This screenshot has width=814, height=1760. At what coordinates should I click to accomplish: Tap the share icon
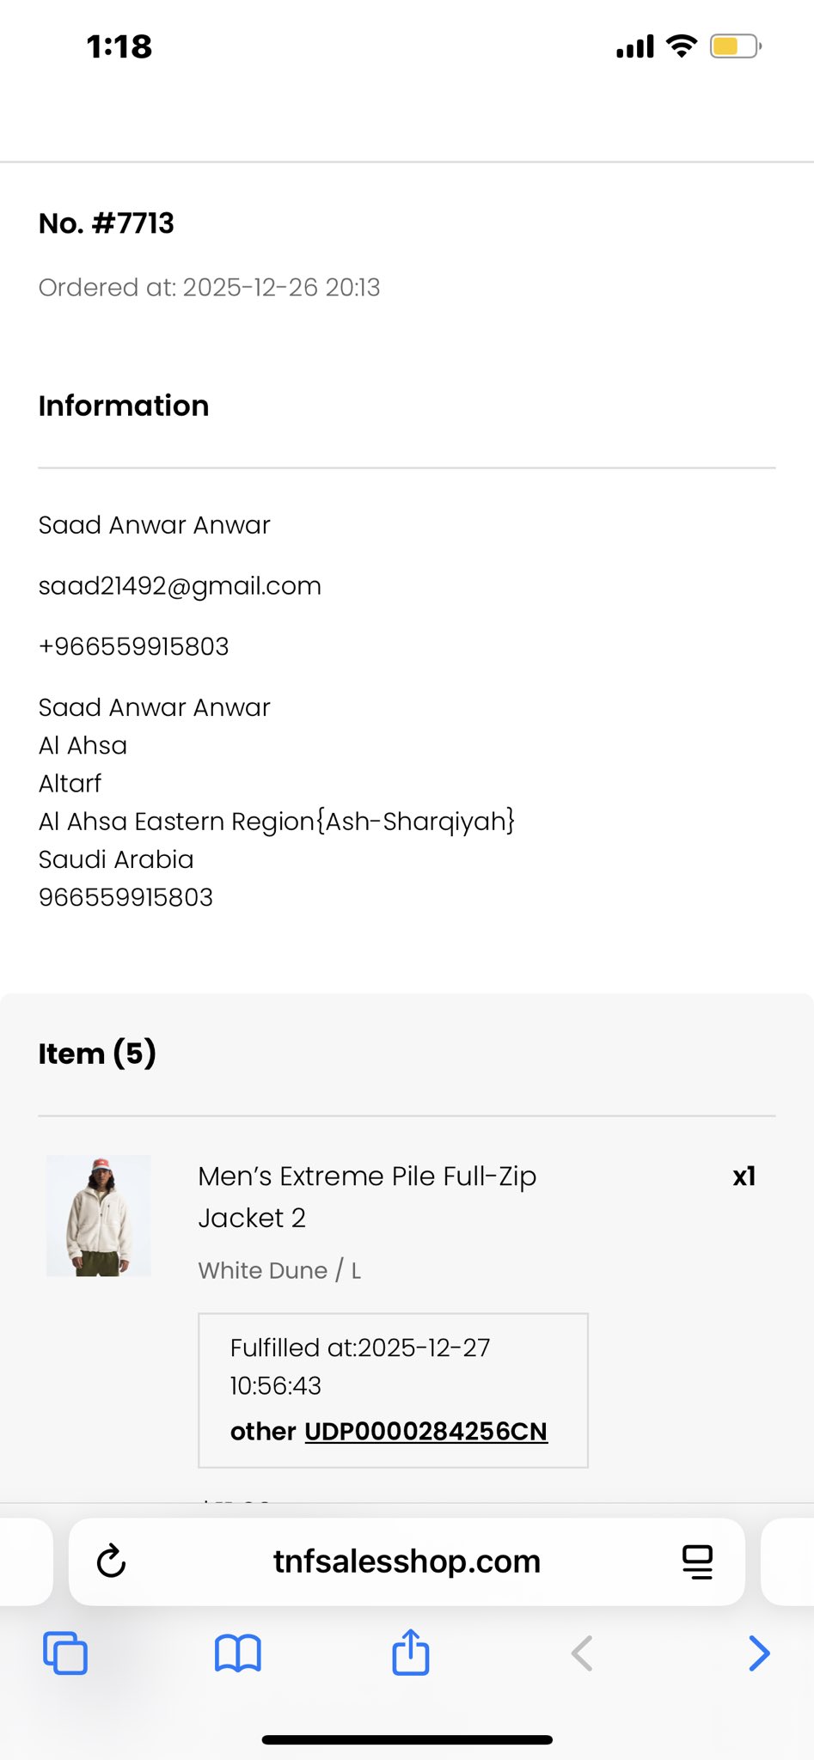(x=411, y=1652)
